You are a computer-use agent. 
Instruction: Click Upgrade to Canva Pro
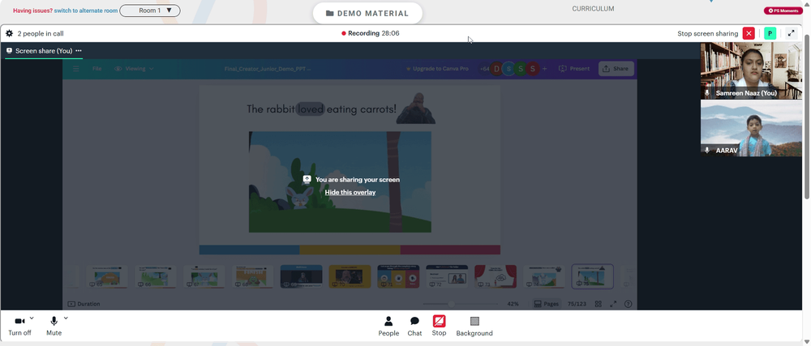(x=437, y=69)
